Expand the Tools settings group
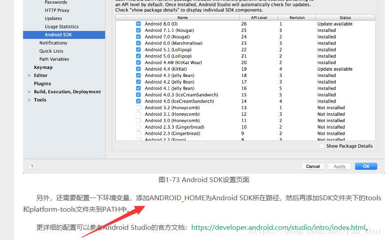Screen dimensions: 387x240 [x=29, y=100]
